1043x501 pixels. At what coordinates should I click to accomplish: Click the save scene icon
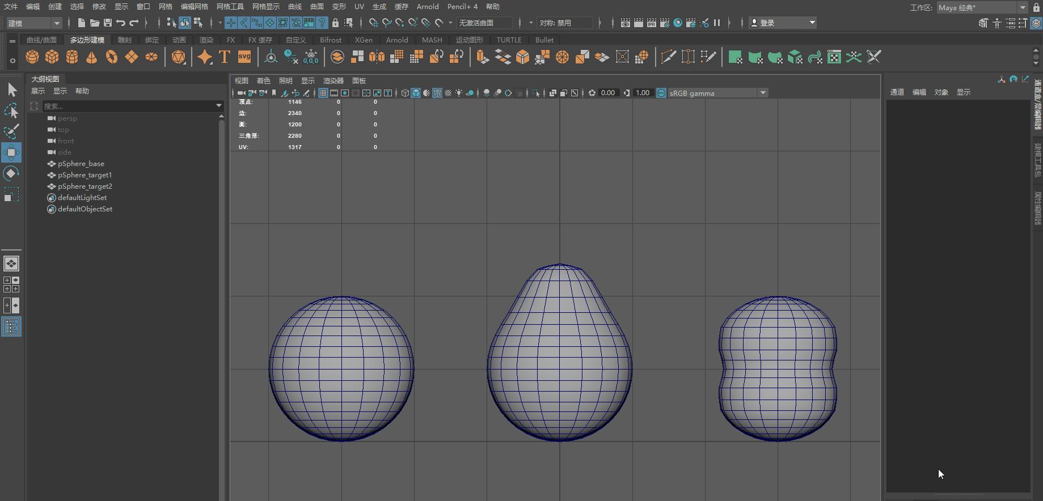[x=108, y=23]
